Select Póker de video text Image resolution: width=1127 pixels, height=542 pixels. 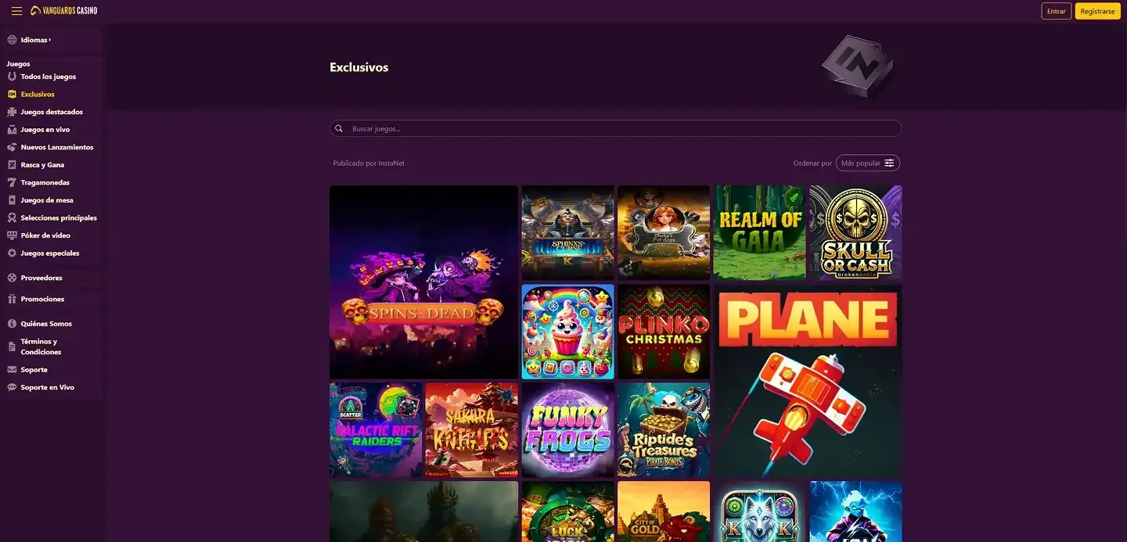click(x=45, y=235)
